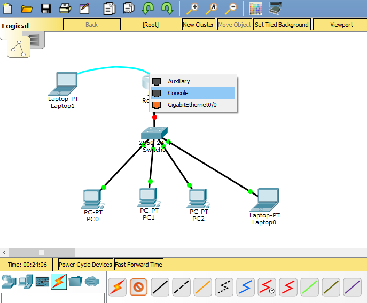Viewport: 367px width, 303px height.
Task: Open the drawing palette icon
Action: point(256,9)
